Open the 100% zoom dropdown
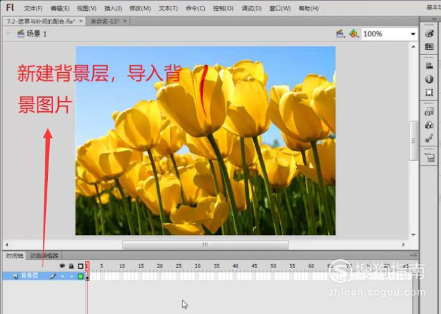 [x=413, y=34]
